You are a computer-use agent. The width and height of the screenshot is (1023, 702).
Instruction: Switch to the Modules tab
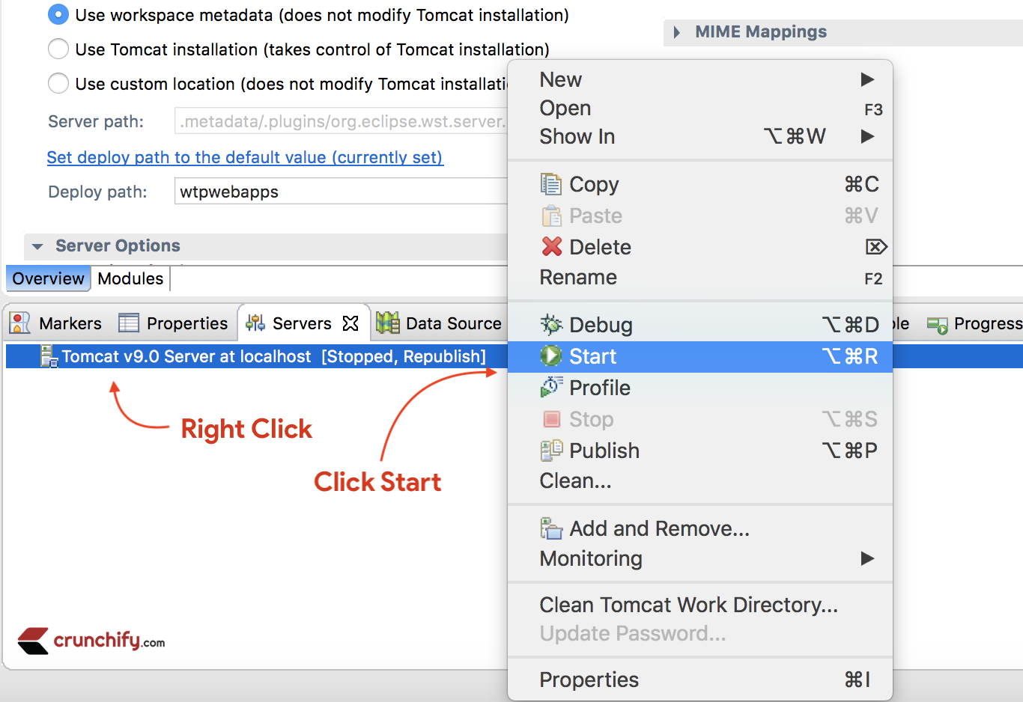[130, 278]
